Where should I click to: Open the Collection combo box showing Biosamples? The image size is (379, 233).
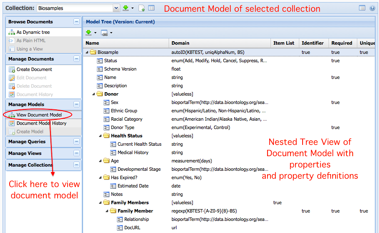pos(78,8)
